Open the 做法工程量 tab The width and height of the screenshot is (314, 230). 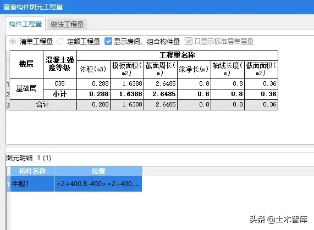pyautogui.click(x=67, y=24)
